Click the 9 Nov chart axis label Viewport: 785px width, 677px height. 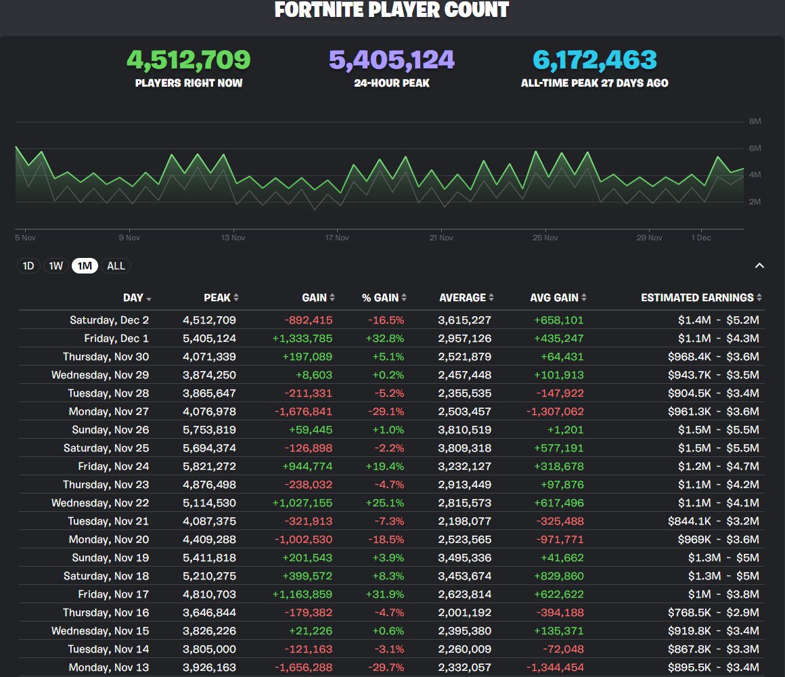click(129, 238)
